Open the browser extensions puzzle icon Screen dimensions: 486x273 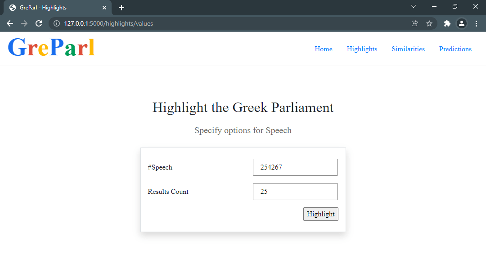(447, 23)
